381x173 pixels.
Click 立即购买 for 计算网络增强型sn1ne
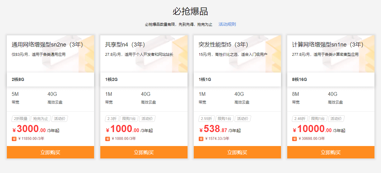(x=331, y=152)
